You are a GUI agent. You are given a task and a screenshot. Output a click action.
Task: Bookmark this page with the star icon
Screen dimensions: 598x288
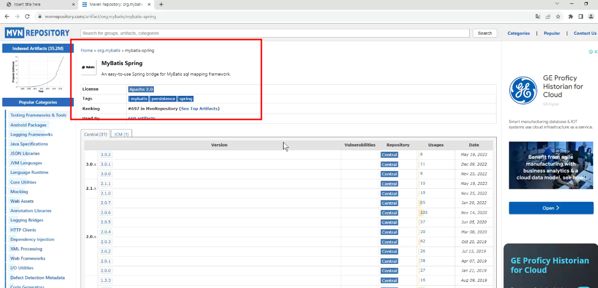click(x=558, y=16)
